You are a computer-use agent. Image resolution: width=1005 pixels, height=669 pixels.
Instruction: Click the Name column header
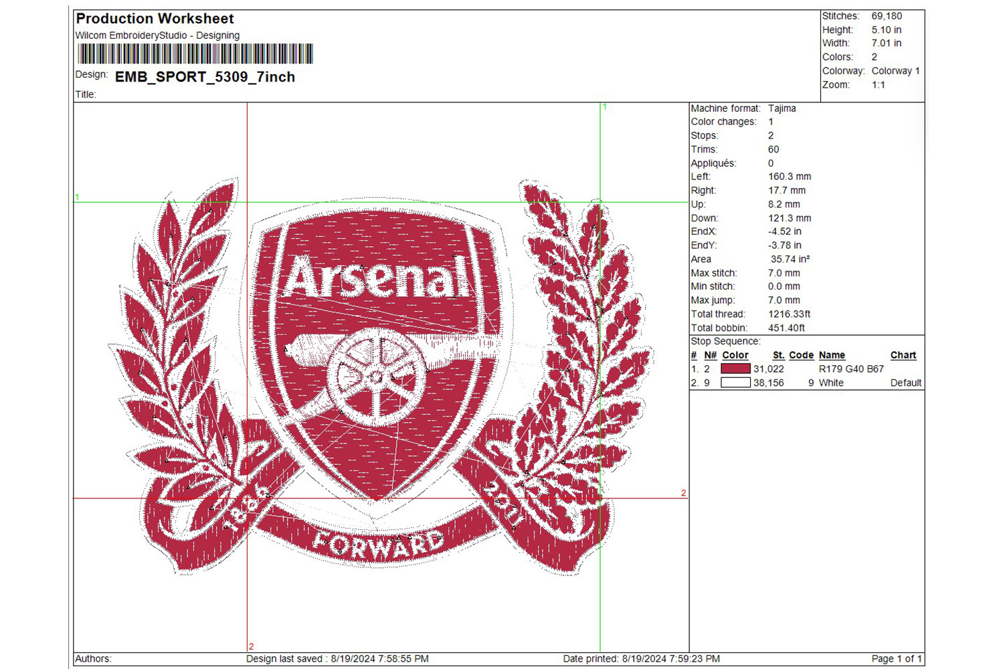832,355
